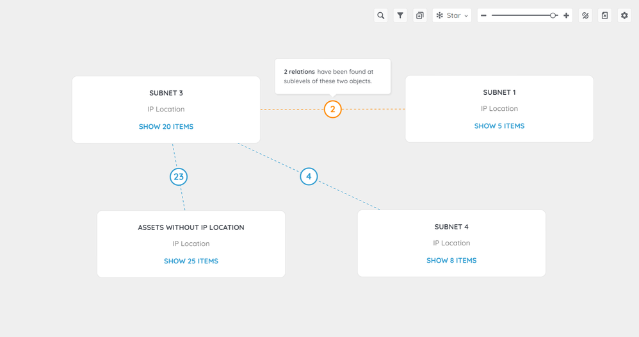Click the minus zoom-out icon

point(484,15)
